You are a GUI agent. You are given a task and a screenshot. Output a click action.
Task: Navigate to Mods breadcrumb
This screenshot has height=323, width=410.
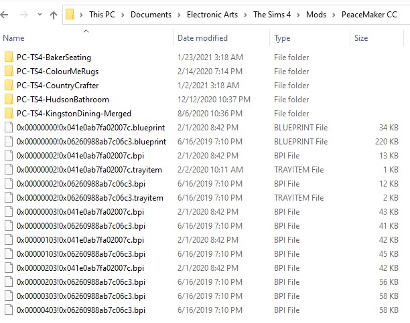316,14
